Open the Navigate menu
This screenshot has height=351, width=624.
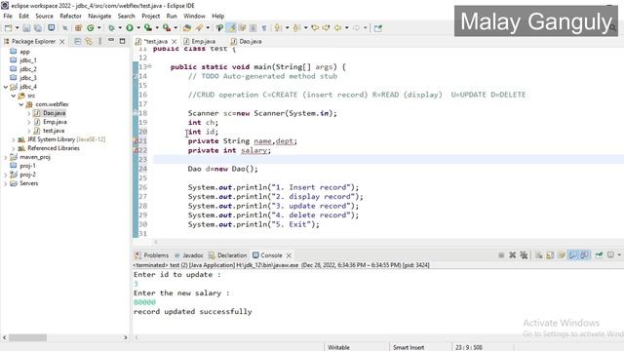99,16
